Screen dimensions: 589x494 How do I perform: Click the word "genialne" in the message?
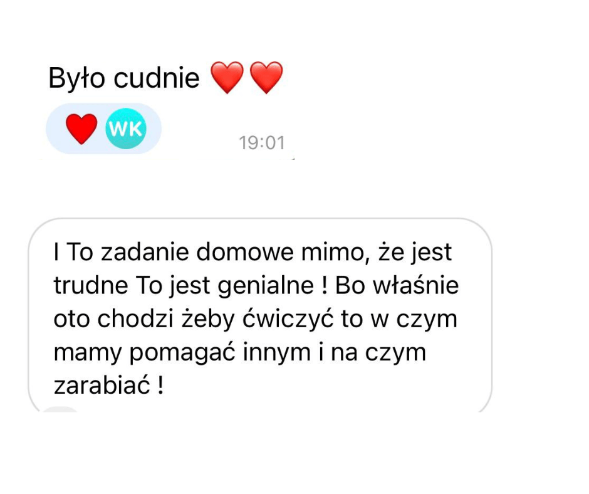click(266, 286)
